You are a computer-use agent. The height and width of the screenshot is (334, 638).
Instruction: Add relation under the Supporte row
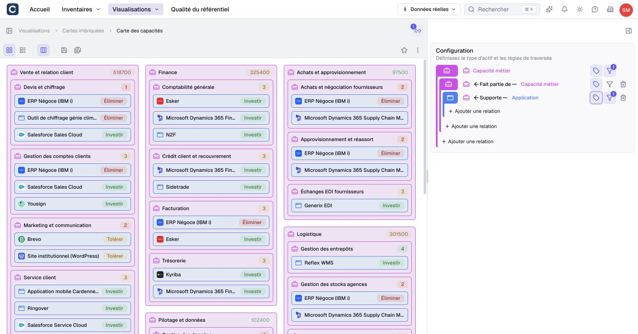pyautogui.click(x=474, y=111)
